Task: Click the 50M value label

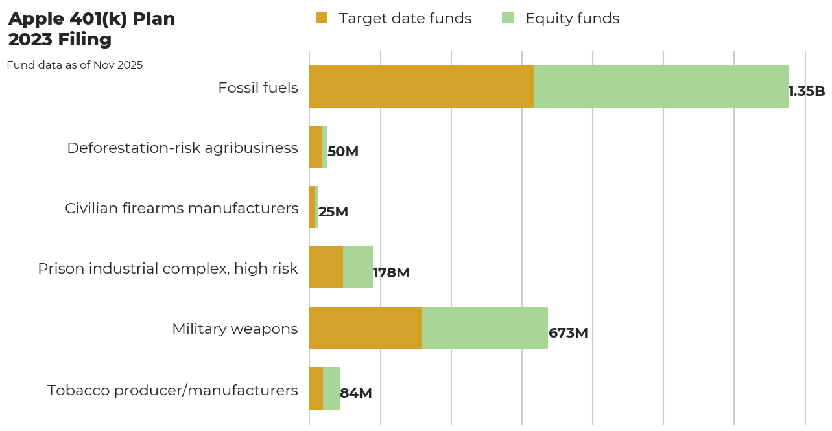Action: point(342,152)
